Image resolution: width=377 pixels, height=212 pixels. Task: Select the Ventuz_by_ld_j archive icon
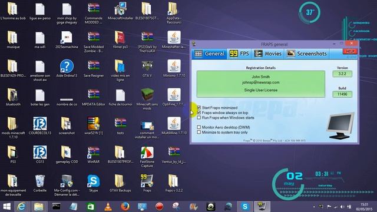point(174,154)
